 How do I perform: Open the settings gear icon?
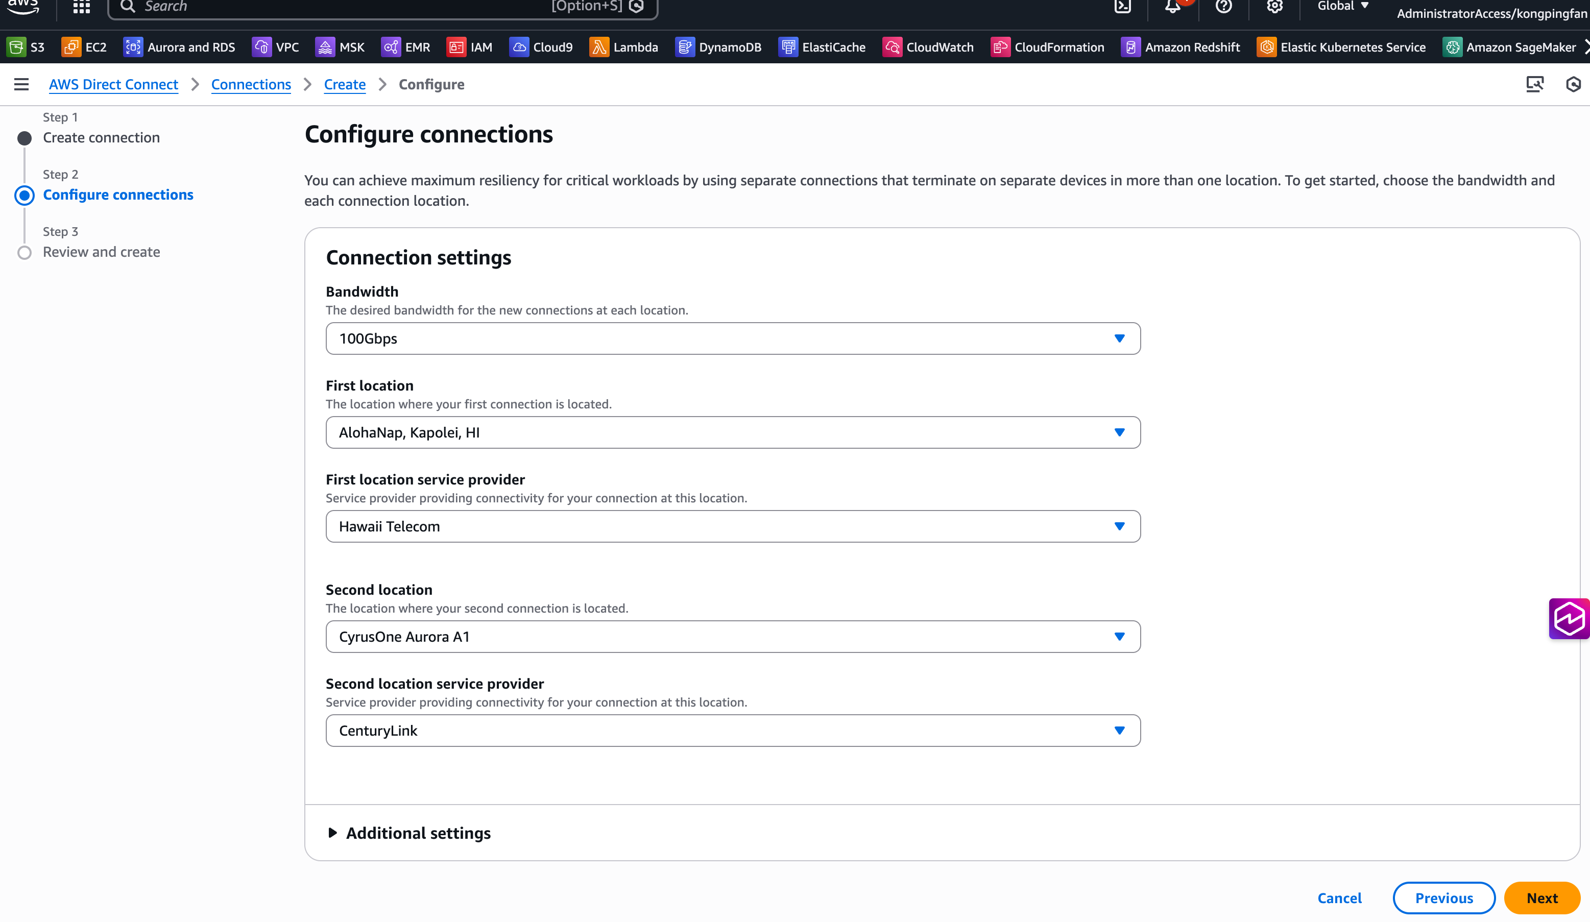coord(1274,6)
